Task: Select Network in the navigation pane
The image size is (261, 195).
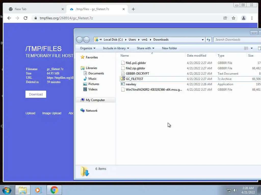Action: pyautogui.click(x=89, y=111)
